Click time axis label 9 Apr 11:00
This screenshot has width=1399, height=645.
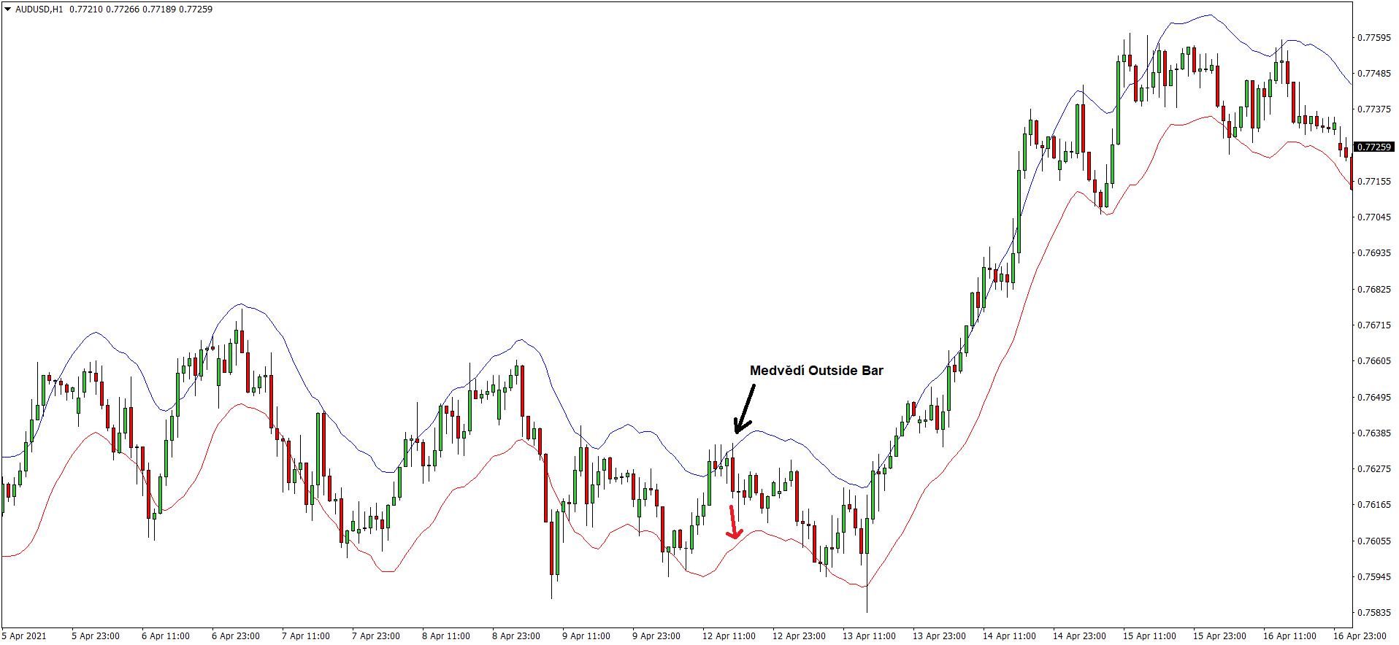pyautogui.click(x=586, y=636)
